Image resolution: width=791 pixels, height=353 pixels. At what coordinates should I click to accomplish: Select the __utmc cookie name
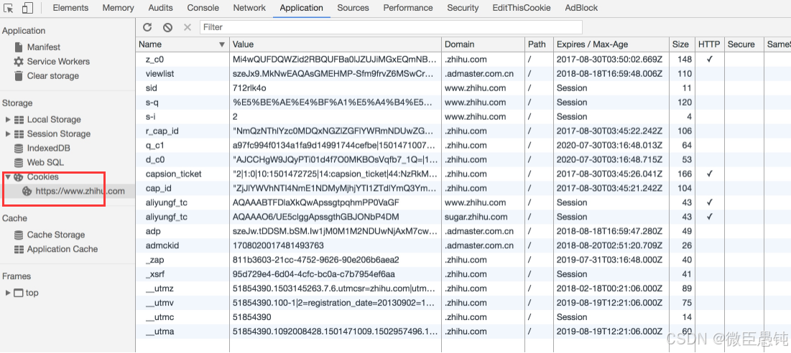coord(159,317)
